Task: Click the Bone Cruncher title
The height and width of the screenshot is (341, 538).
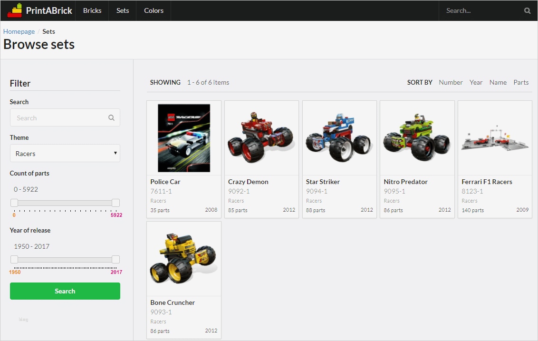Action: (x=173, y=302)
